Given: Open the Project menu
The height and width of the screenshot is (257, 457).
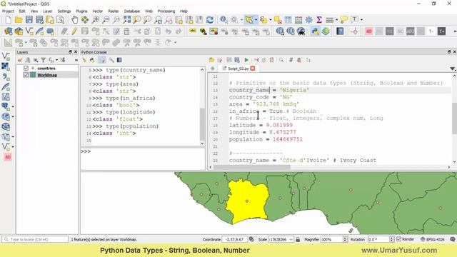Looking at the screenshot, I should [8, 11].
